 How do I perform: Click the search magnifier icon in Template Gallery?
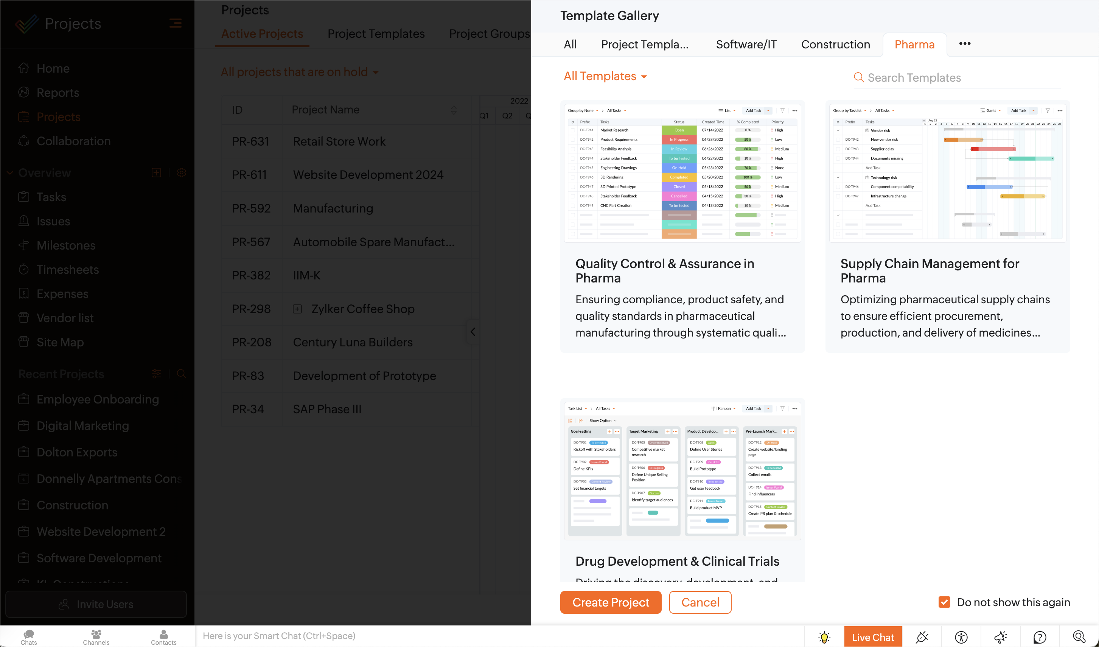coord(858,78)
